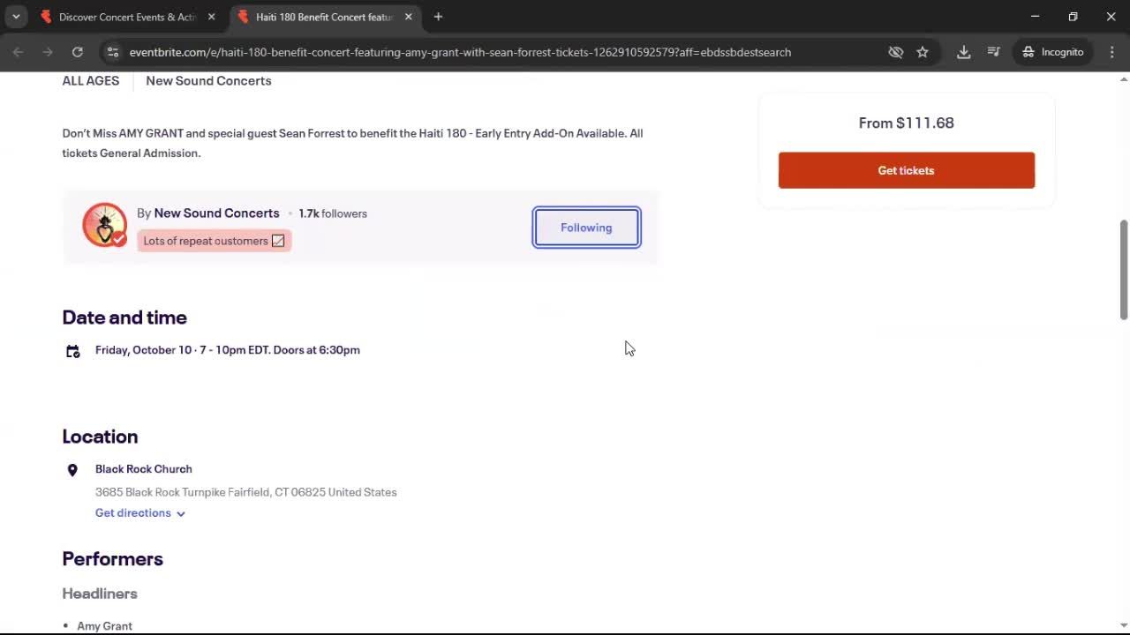Restore down the browser window

coord(1073,17)
